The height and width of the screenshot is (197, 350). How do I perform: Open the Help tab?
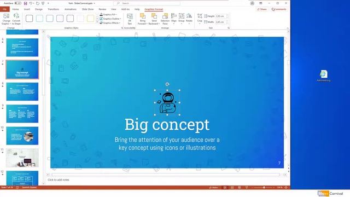click(137, 9)
